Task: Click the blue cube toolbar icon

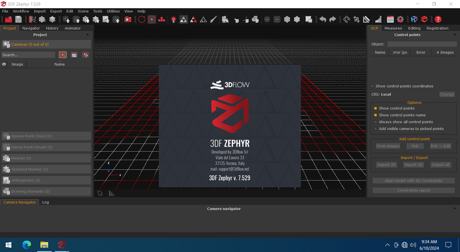Action: coord(414,19)
